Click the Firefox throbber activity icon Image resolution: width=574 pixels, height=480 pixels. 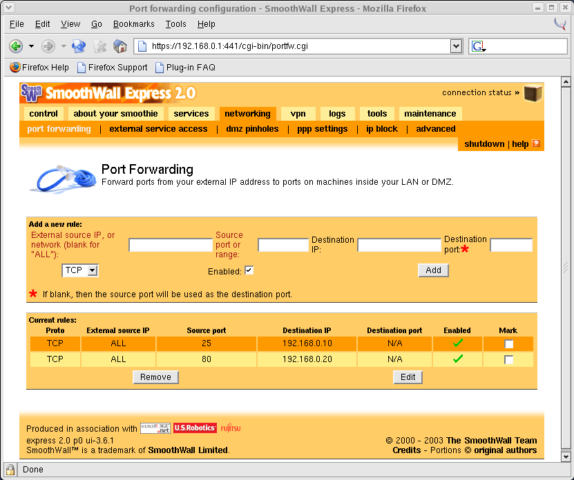point(560,24)
